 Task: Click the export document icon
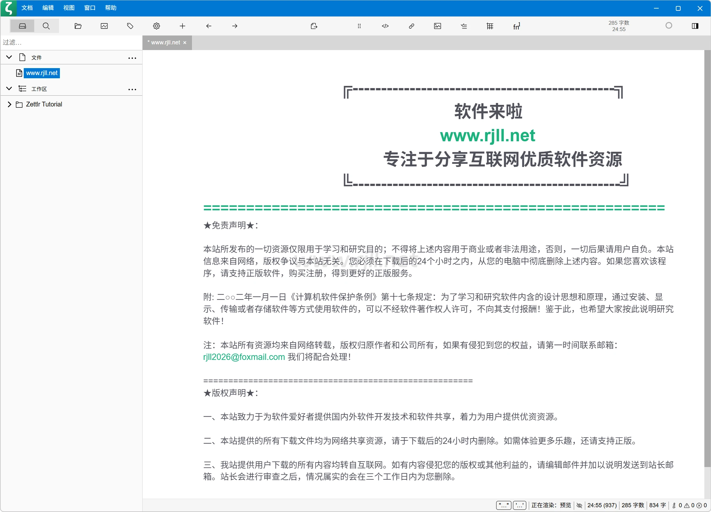click(x=314, y=26)
